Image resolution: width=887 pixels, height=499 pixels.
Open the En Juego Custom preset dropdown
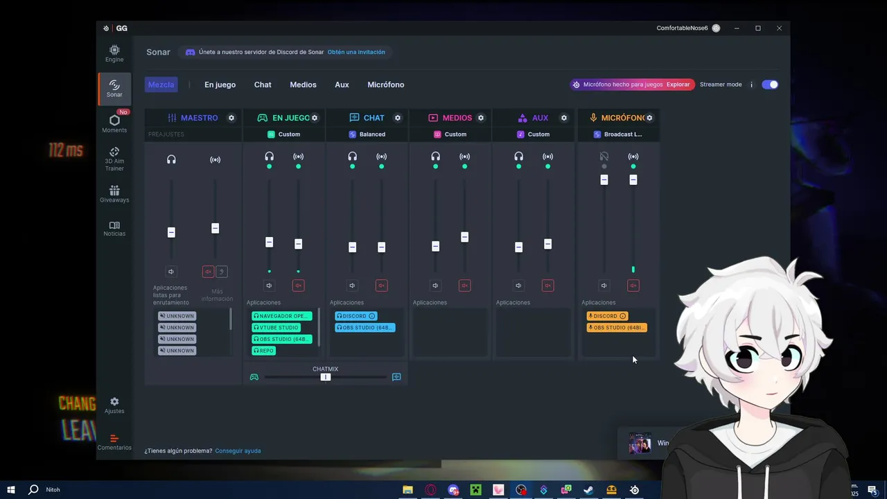tap(284, 134)
